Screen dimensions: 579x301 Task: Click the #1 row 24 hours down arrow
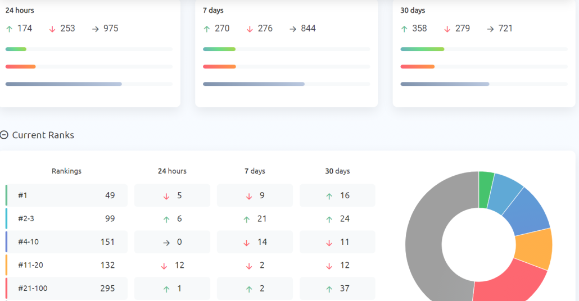166,196
